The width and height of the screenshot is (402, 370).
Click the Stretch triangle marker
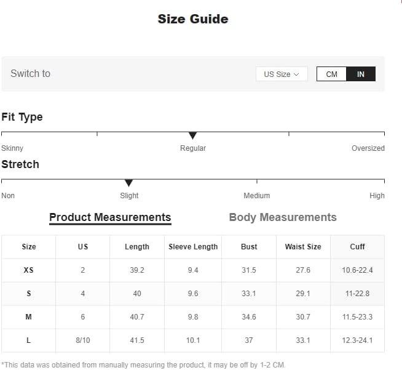tap(128, 183)
